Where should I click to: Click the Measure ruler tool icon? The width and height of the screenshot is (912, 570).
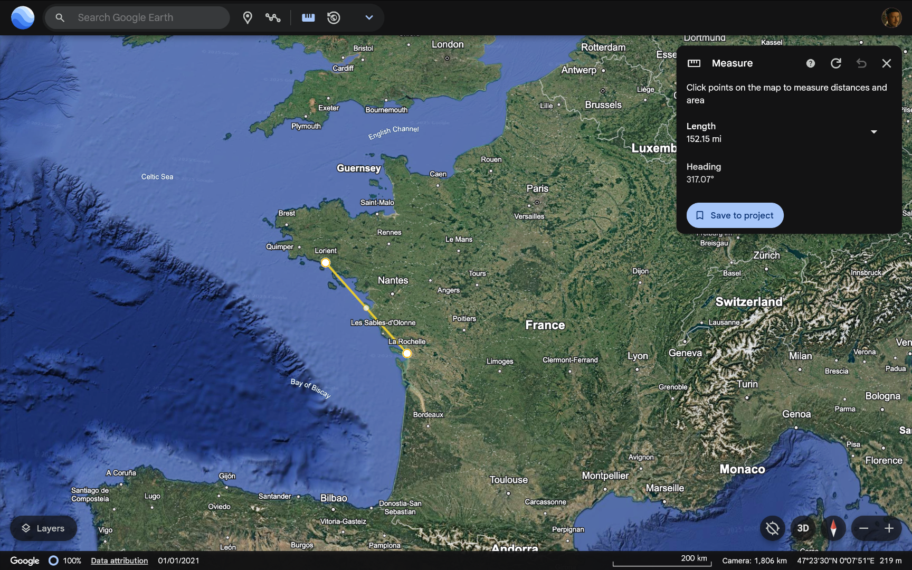point(308,18)
